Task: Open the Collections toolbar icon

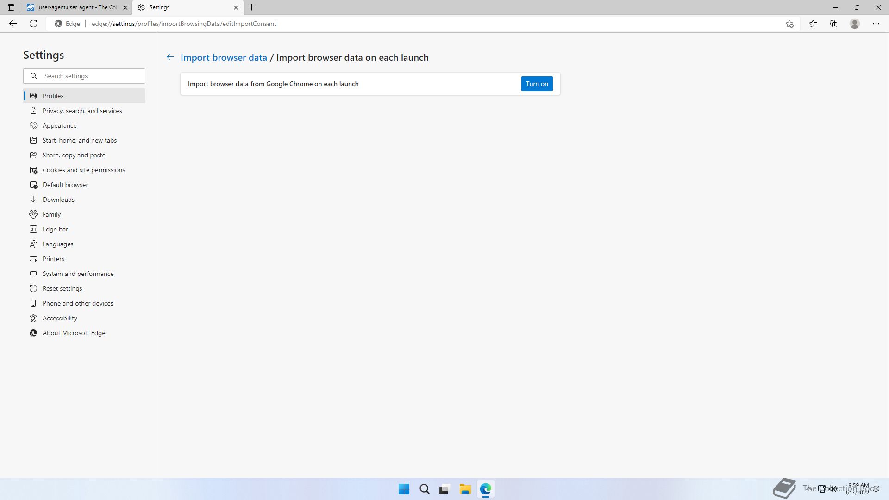Action: click(x=833, y=24)
